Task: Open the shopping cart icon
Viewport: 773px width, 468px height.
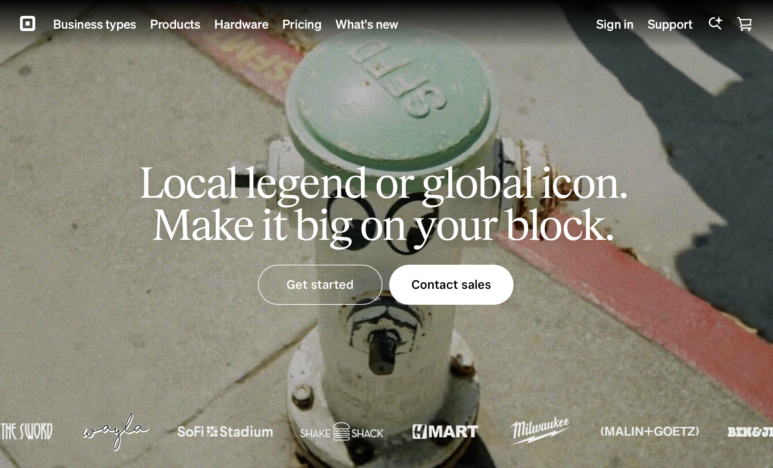Action: click(x=744, y=24)
